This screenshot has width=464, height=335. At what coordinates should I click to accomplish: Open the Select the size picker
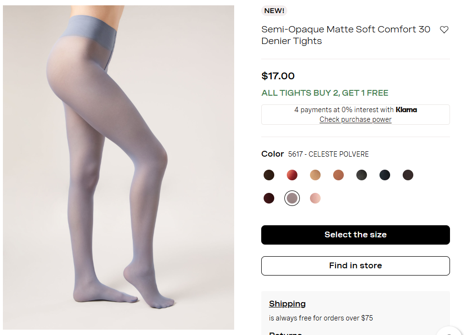(x=355, y=235)
